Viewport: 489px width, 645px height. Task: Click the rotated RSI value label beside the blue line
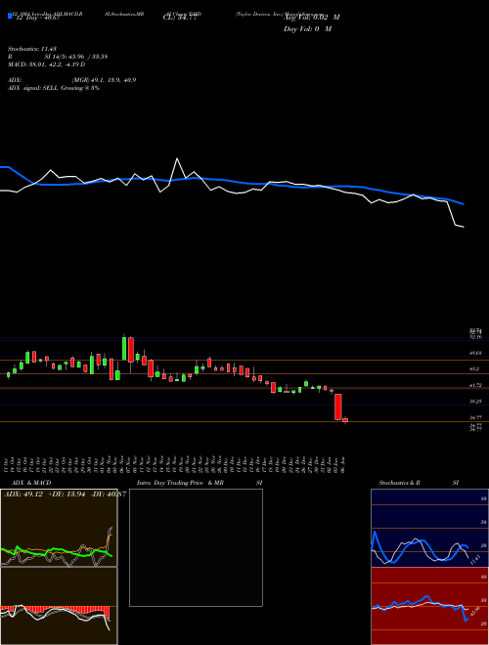(x=475, y=611)
